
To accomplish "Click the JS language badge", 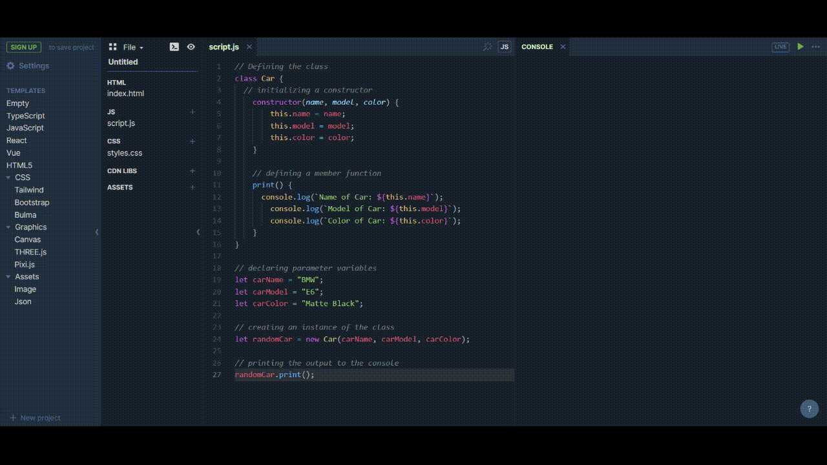I will point(505,46).
